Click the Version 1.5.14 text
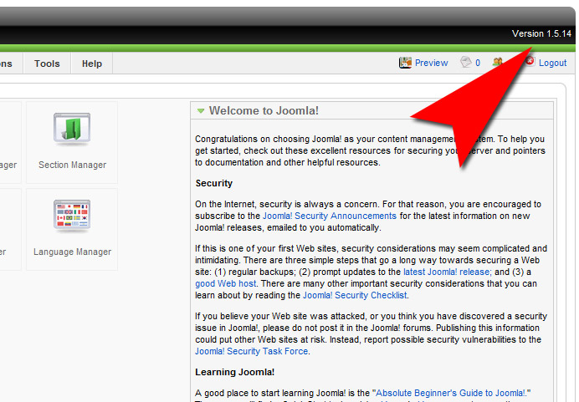The width and height of the screenshot is (579, 402). point(541,33)
